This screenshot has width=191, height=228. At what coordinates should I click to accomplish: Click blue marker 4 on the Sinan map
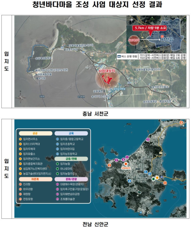pos(130,181)
